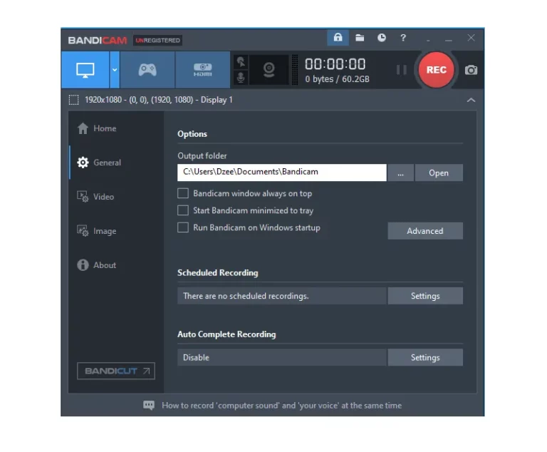Click the output folder path field
Viewport: 547px width, 452px height.
tap(282, 173)
